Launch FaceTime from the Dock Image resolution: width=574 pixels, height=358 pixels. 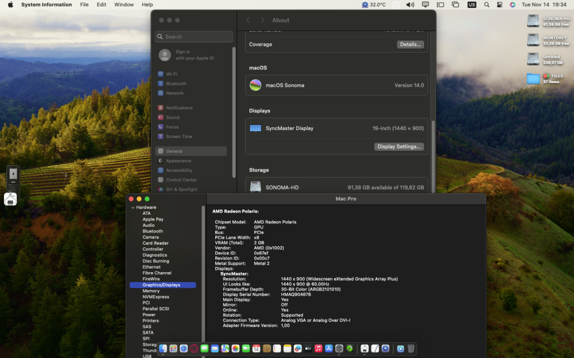point(246,348)
